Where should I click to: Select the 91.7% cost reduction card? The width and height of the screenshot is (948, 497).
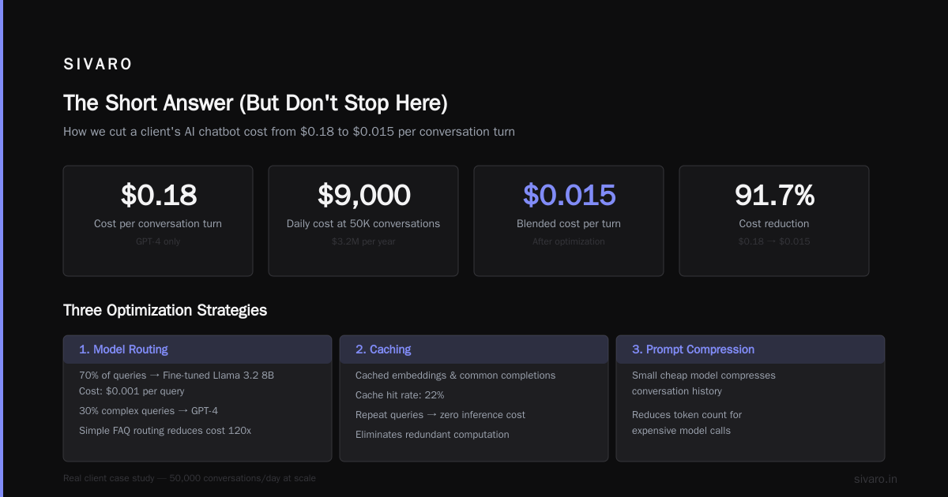(774, 221)
